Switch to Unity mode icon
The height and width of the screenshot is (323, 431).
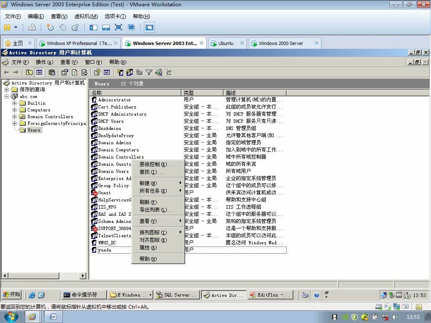[131, 27]
